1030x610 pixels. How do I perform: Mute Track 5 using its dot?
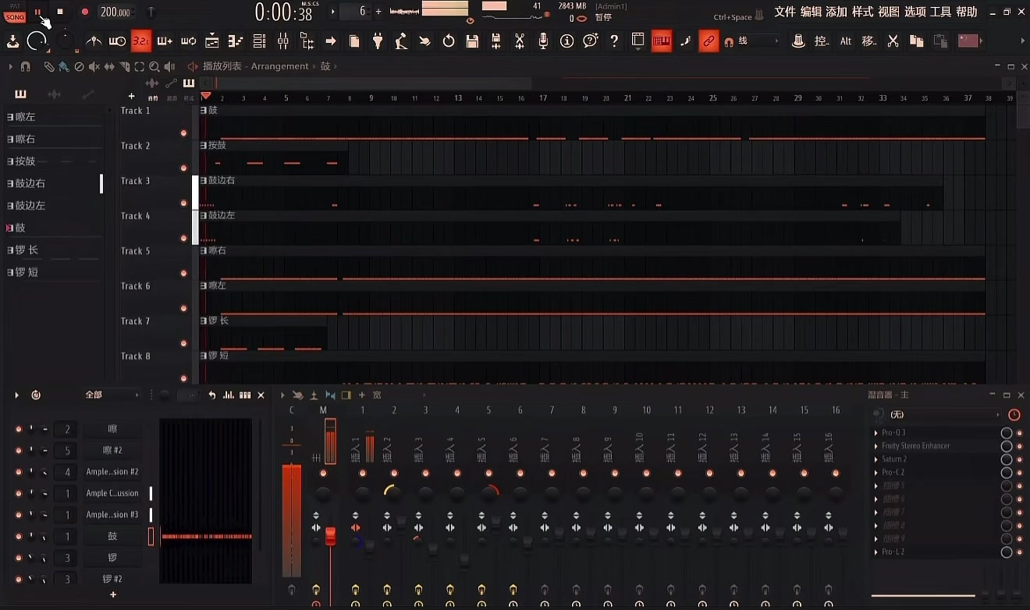(183, 273)
